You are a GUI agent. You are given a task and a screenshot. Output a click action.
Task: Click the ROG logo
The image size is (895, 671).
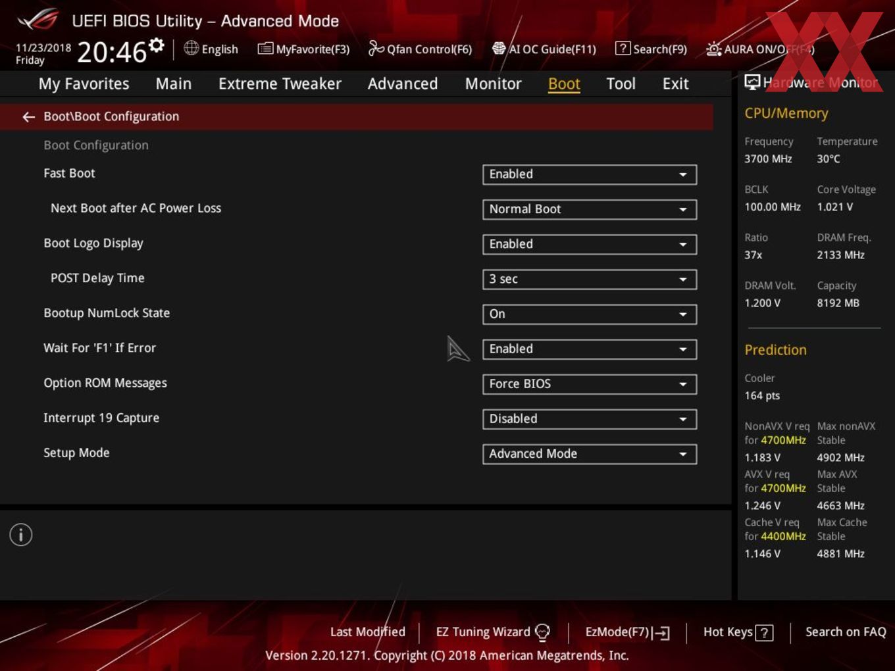tap(38, 20)
